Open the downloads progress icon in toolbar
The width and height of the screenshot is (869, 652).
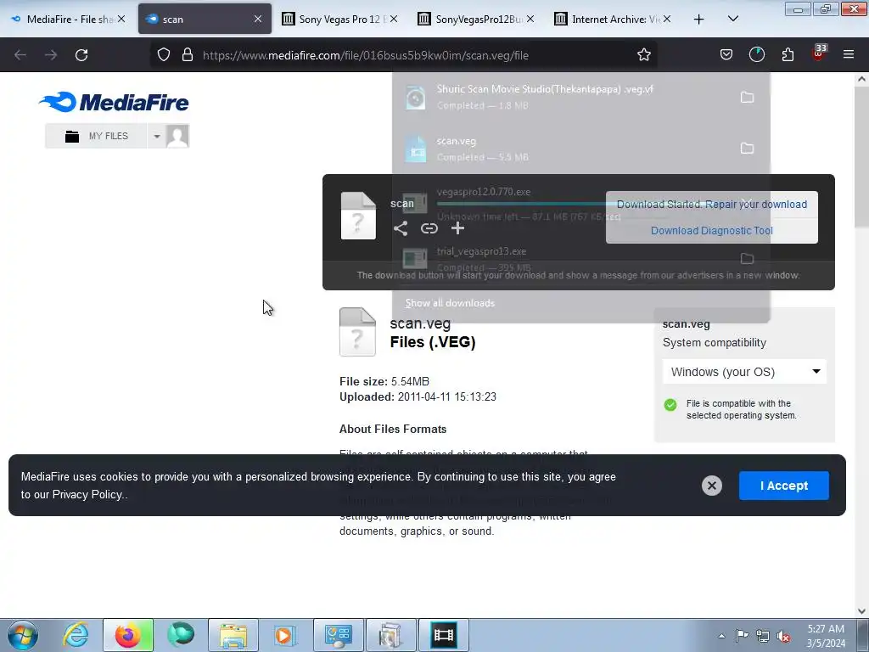(x=756, y=54)
